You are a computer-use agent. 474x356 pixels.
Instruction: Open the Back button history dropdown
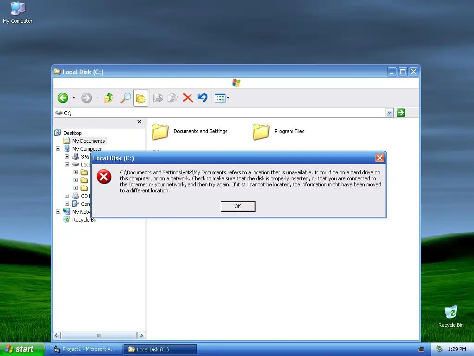pyautogui.click(x=74, y=98)
